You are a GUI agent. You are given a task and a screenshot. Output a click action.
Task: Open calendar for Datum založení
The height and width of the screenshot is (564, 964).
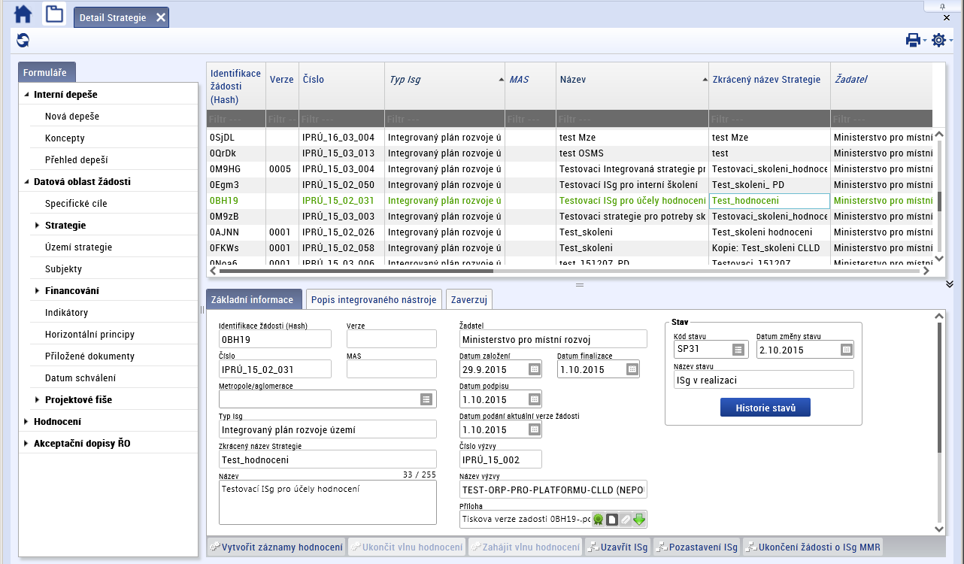(x=534, y=369)
